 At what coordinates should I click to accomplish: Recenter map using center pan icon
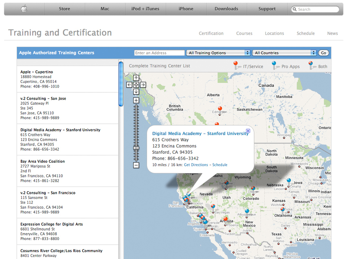[x=136, y=85]
